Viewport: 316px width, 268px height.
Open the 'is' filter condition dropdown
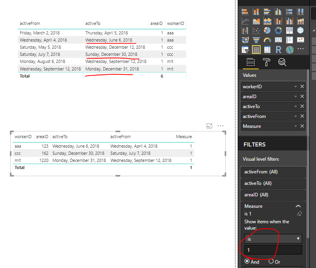[x=273, y=239]
